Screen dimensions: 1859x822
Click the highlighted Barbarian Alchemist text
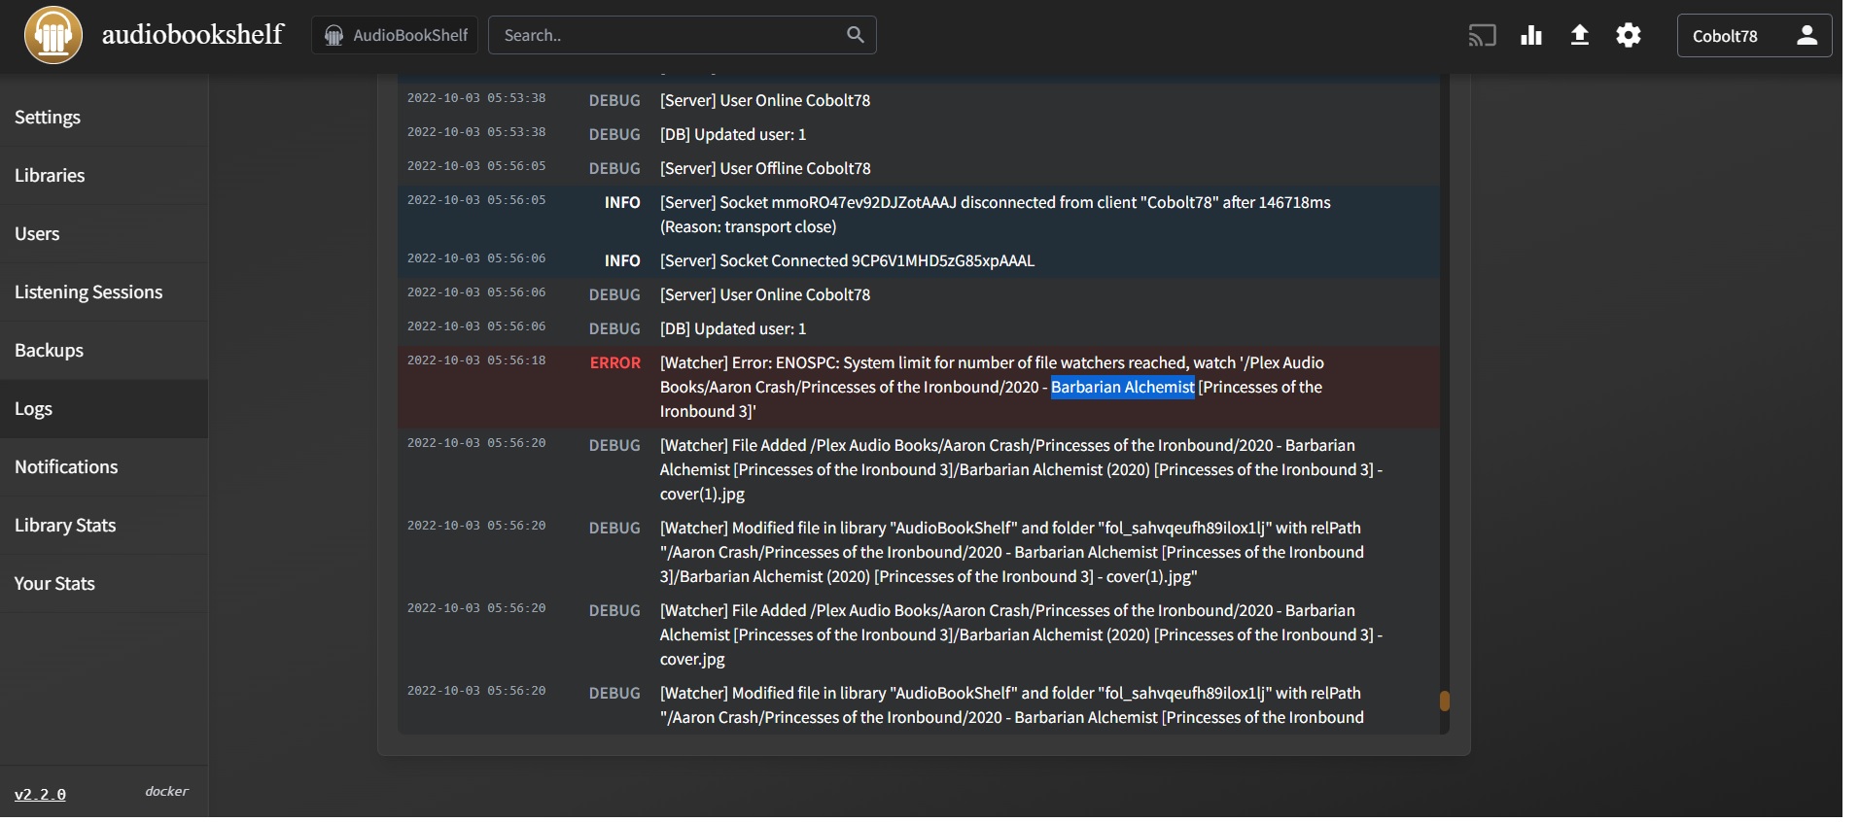[x=1123, y=387]
